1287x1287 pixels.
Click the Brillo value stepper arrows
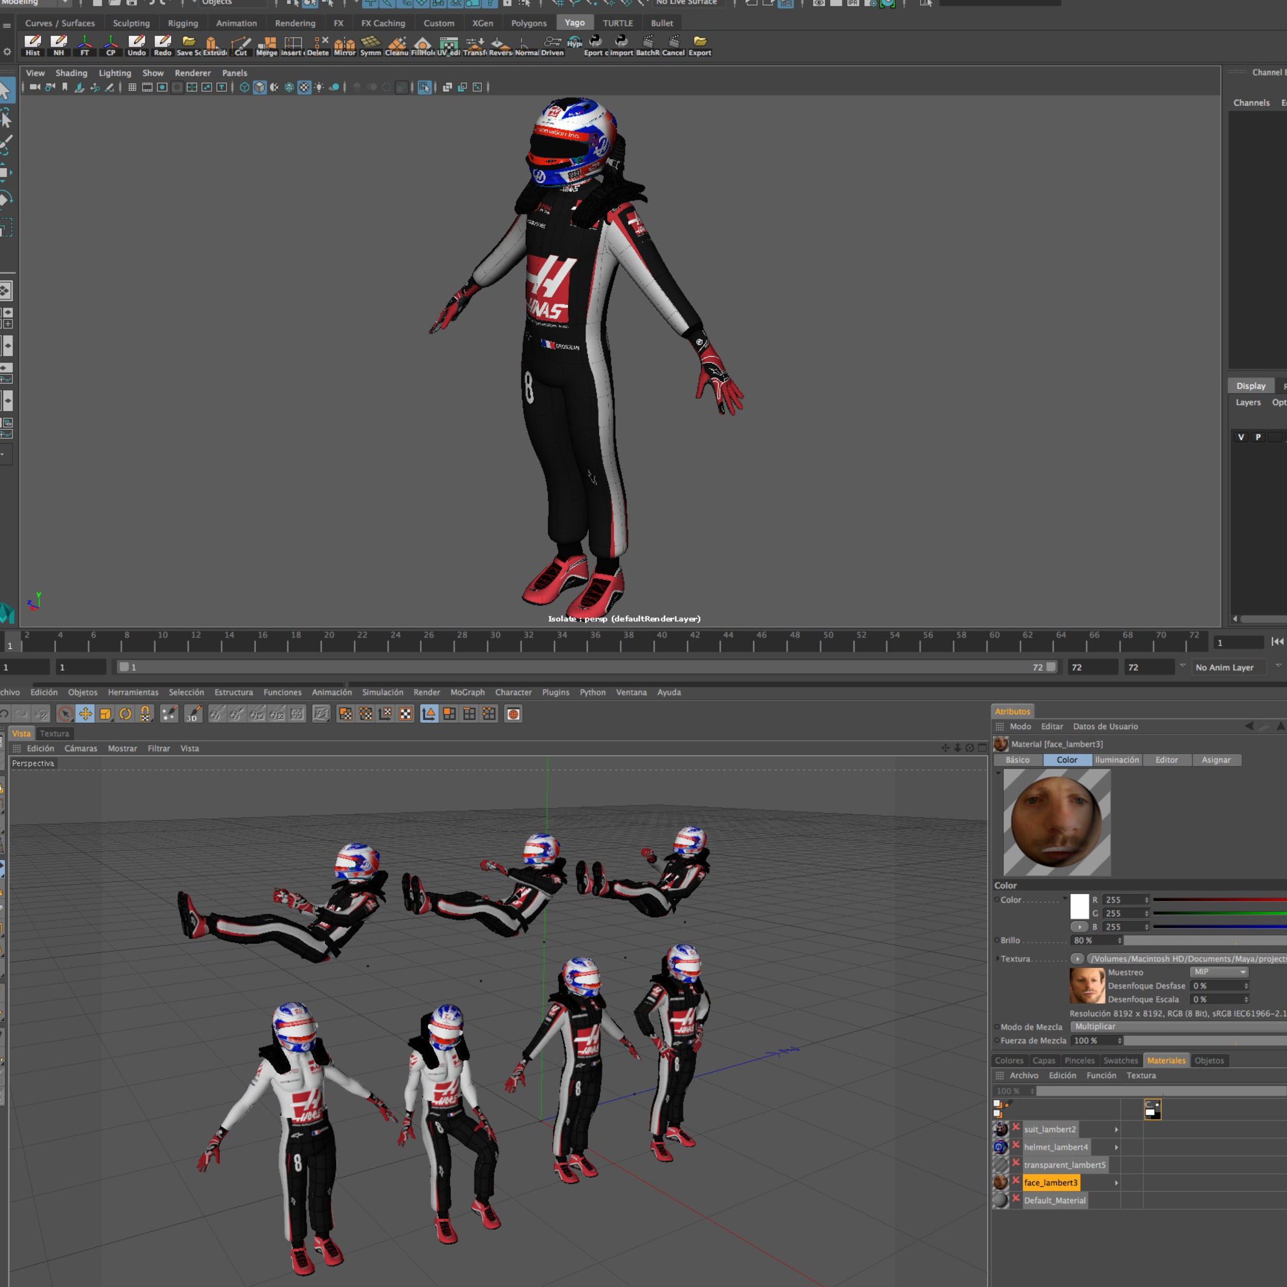pos(1119,941)
